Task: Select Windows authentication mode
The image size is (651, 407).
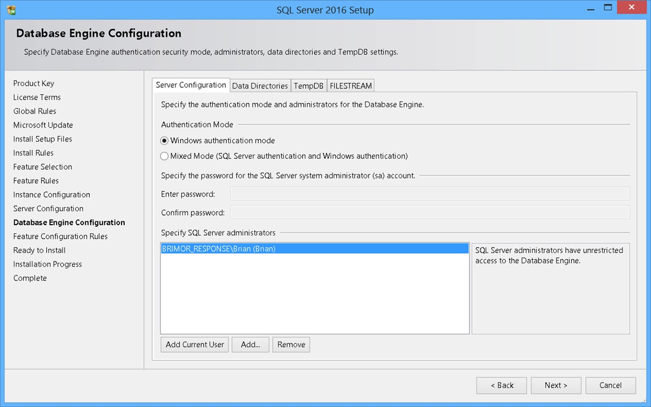Action: tap(164, 141)
